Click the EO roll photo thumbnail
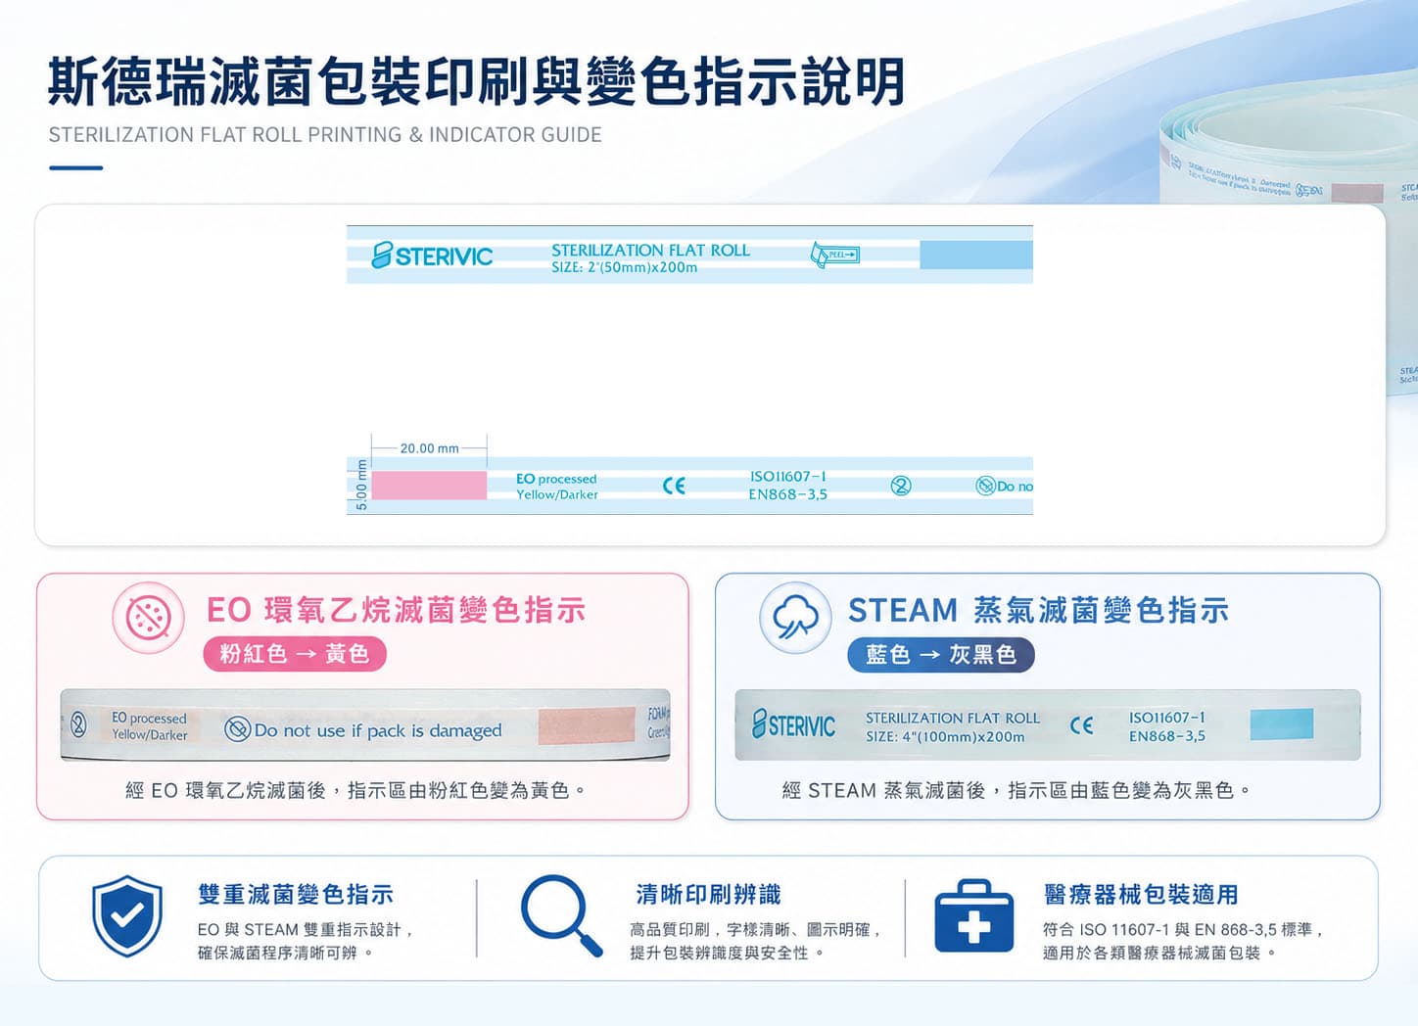This screenshot has width=1418, height=1026. click(365, 725)
